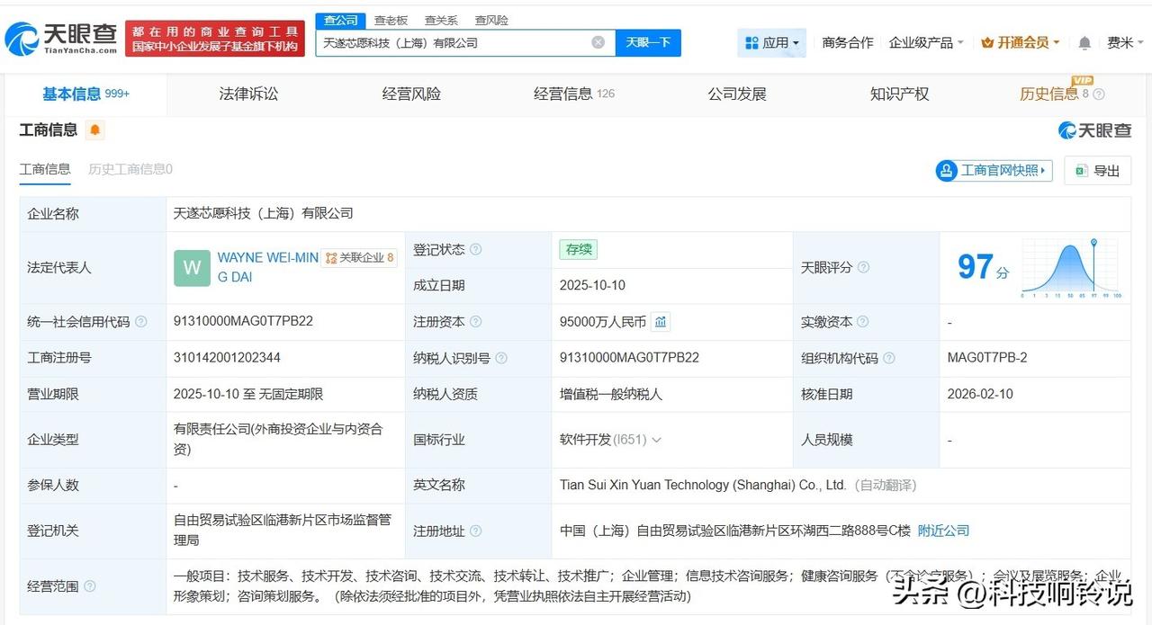Screen dimensions: 1152x625
Task: Expand the 企业级产品 dropdown
Action: pos(925,42)
